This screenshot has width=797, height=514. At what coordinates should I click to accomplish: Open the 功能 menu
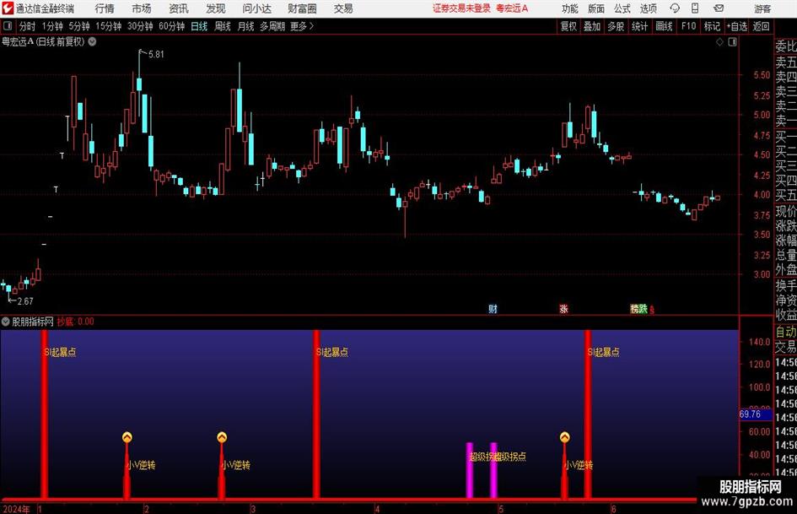[x=570, y=8]
